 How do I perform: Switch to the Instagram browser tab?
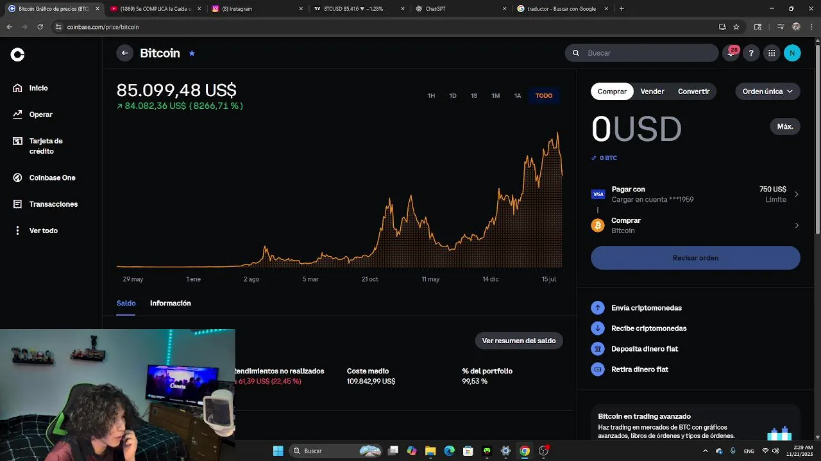click(257, 9)
